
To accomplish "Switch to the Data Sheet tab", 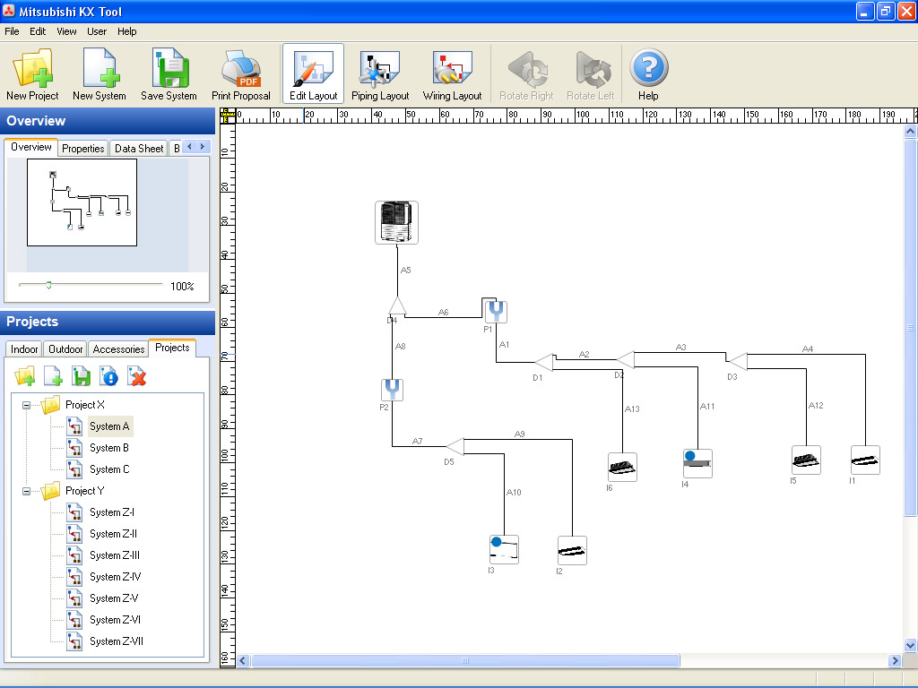I will (139, 149).
